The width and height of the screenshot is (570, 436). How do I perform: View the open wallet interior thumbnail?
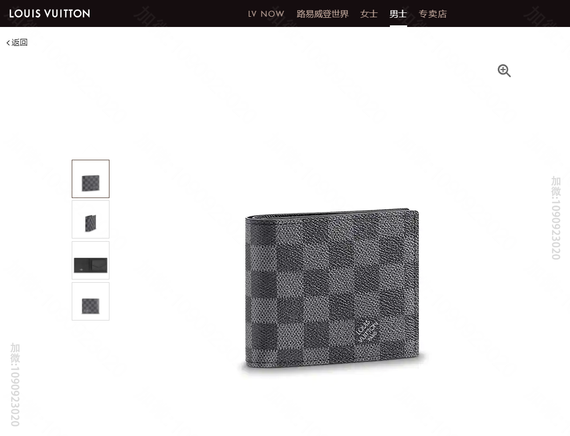pyautogui.click(x=91, y=261)
